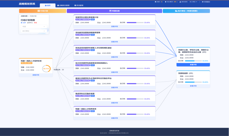The height and width of the screenshot is (136, 229).
Task: Click 战略地图 in the breadcrumb
Action: coord(24,16)
